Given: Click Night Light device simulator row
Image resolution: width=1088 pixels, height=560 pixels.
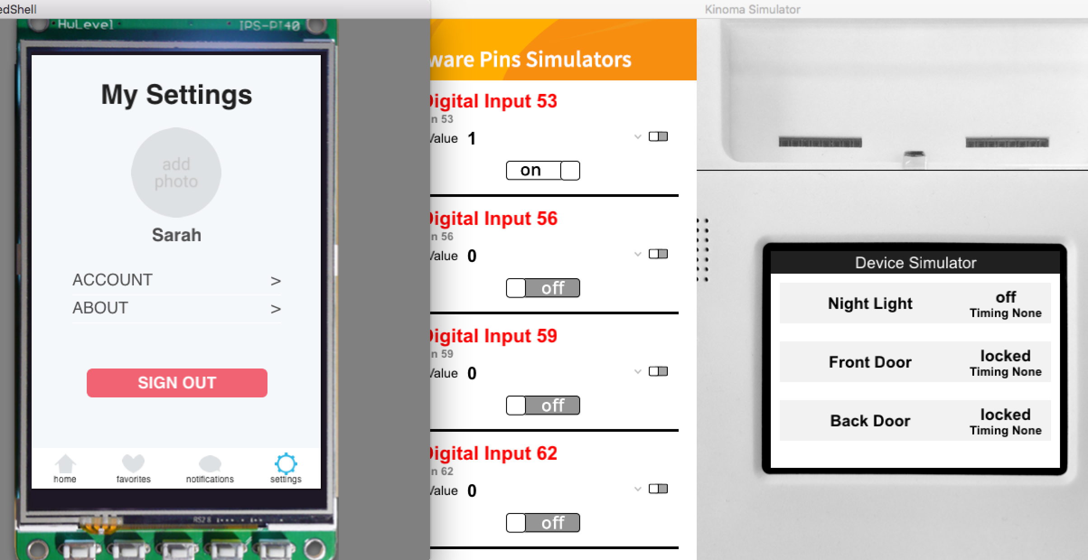Looking at the screenshot, I should tap(917, 302).
